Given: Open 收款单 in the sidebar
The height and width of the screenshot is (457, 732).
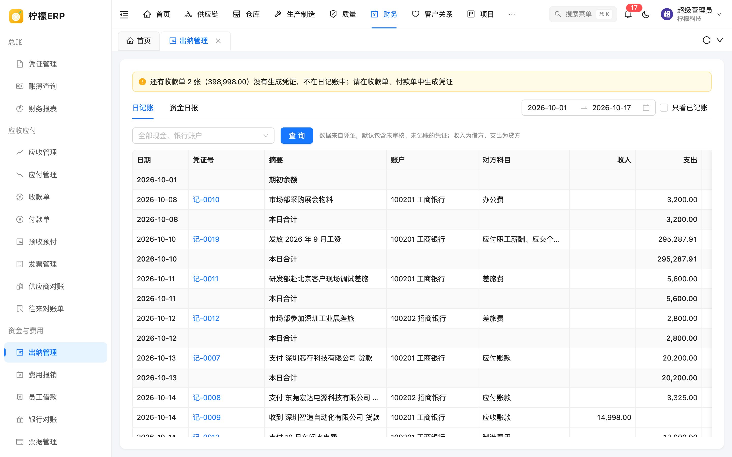Looking at the screenshot, I should pos(56,197).
